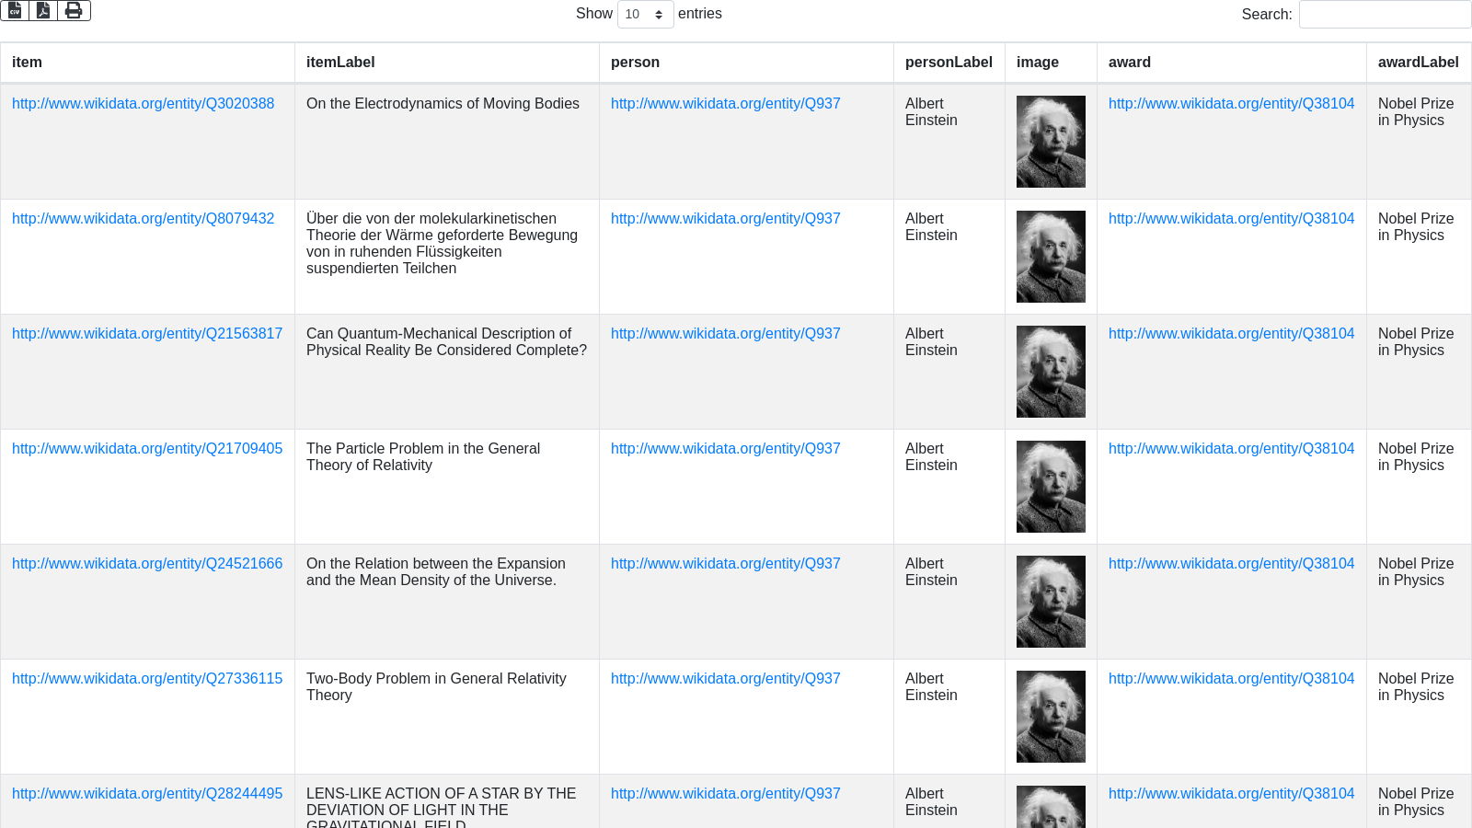Image resolution: width=1472 pixels, height=828 pixels.
Task: Open the Show entries dropdown
Action: [645, 15]
